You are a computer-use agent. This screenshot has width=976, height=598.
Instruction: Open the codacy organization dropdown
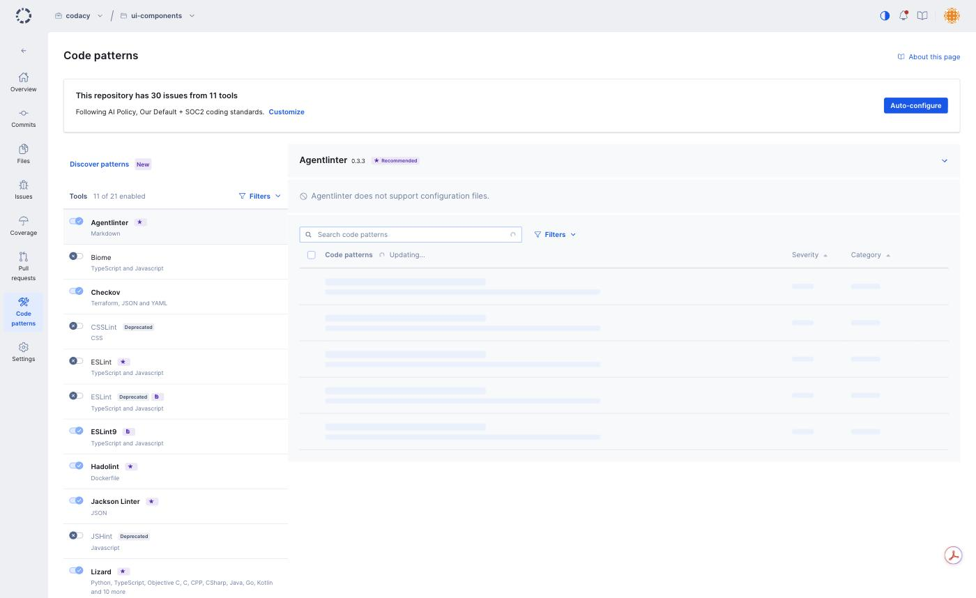click(79, 15)
